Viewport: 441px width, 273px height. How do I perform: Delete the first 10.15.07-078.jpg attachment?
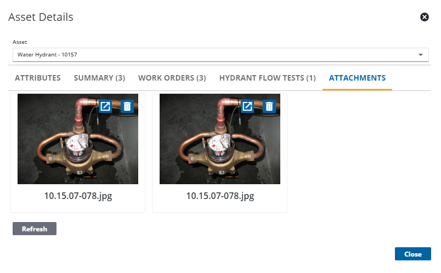[127, 106]
